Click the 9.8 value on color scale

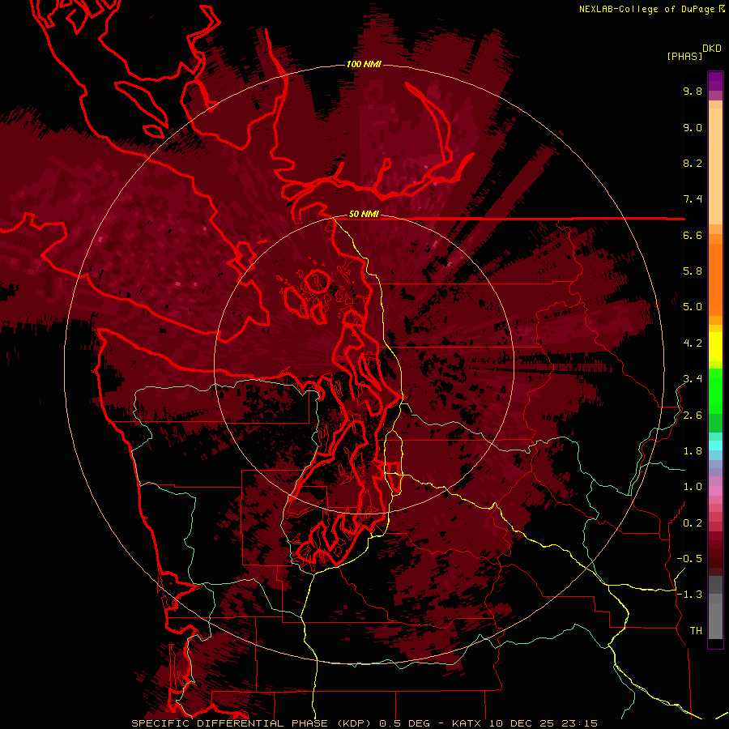click(x=693, y=91)
